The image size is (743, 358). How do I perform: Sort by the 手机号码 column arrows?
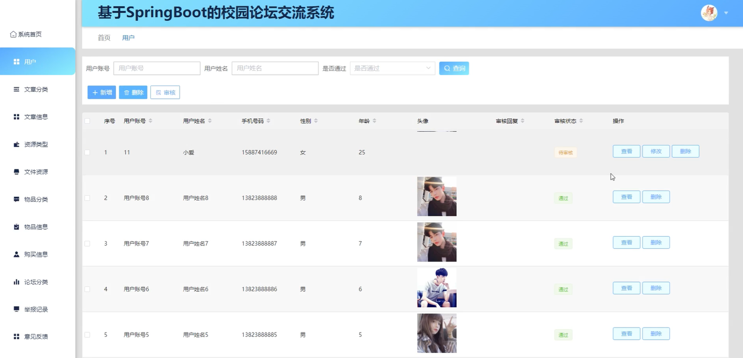(x=269, y=121)
